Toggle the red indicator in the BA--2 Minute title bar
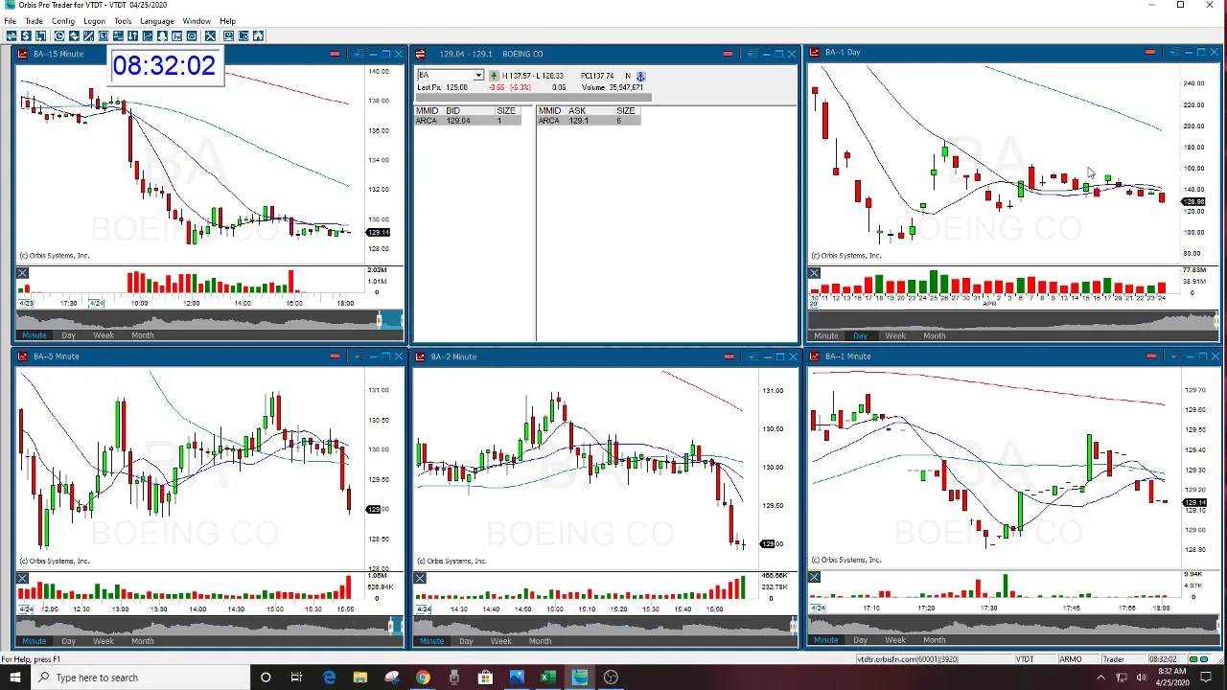Image resolution: width=1227 pixels, height=690 pixels. coord(729,356)
